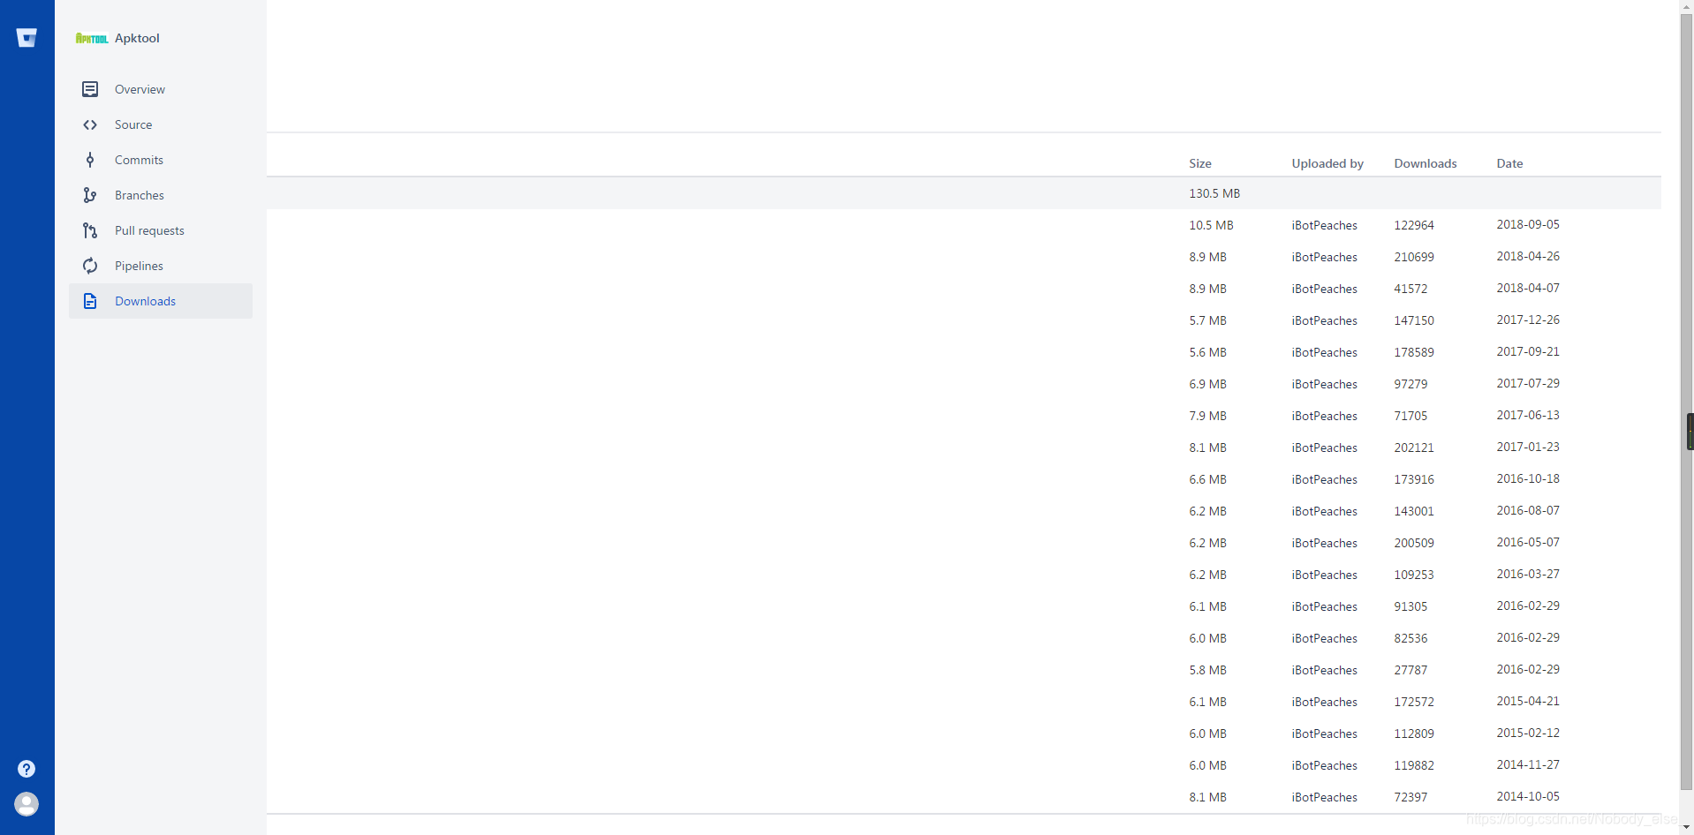Screen dimensions: 1694x835
Task: Click download count 119882
Action: (1414, 765)
